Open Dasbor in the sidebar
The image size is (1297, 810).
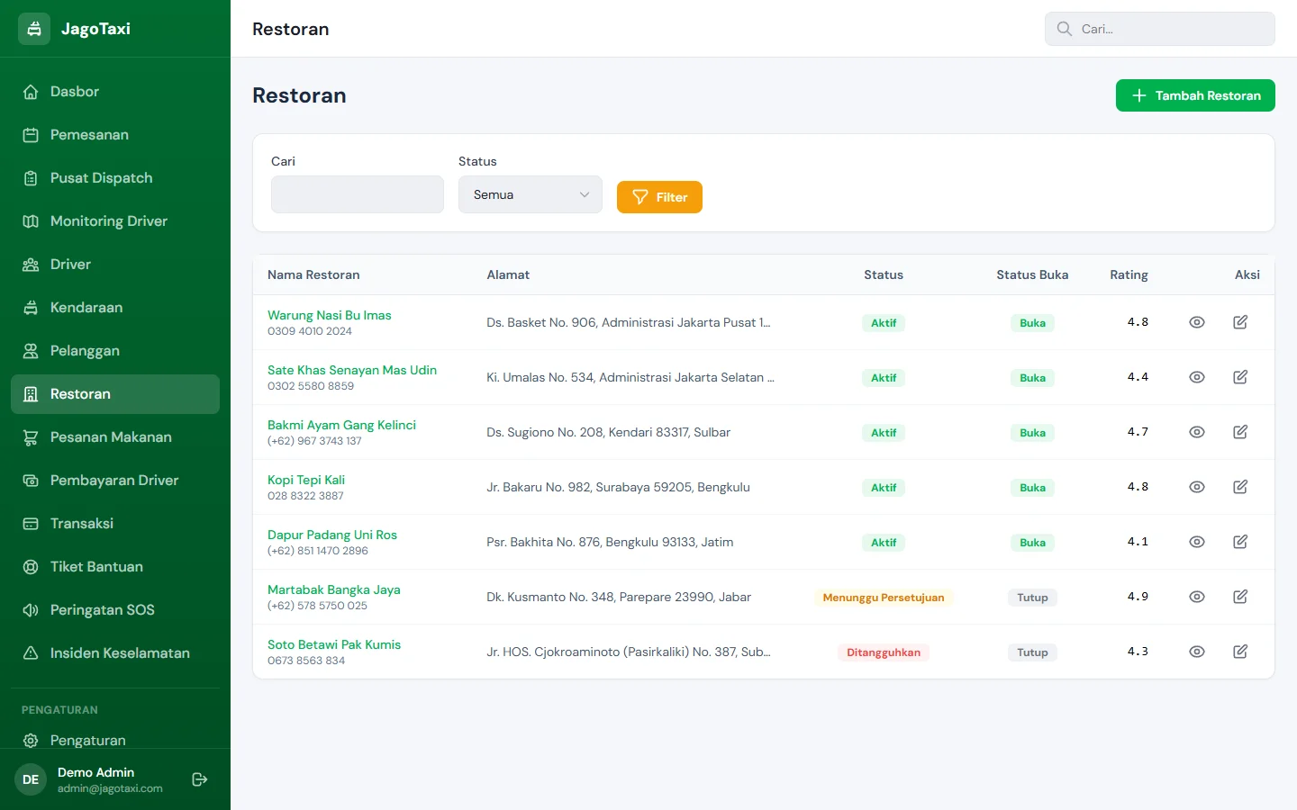point(115,92)
